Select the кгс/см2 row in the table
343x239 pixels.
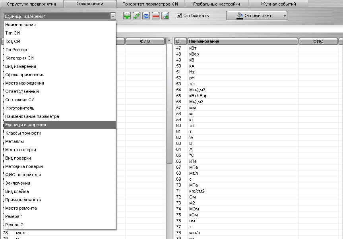pyautogui.click(x=197, y=191)
